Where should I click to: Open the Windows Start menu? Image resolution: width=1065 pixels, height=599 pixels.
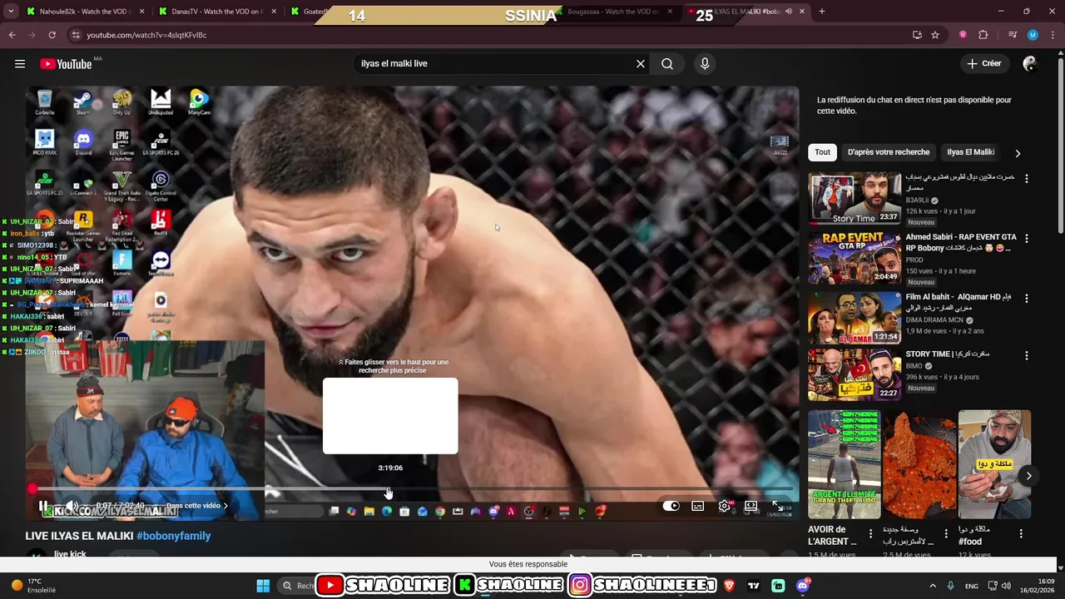(263, 586)
